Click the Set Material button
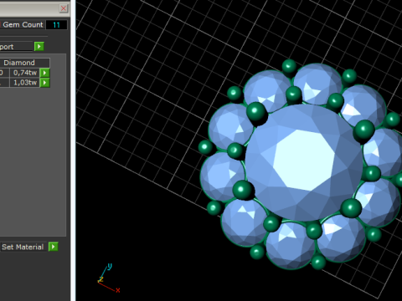This screenshot has width=402, height=301. [x=23, y=247]
